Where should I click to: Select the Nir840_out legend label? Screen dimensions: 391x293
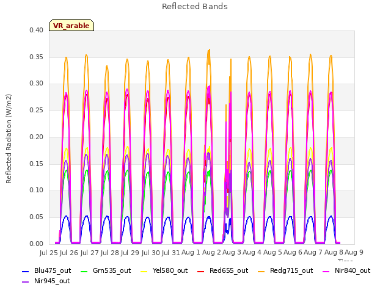353,271
